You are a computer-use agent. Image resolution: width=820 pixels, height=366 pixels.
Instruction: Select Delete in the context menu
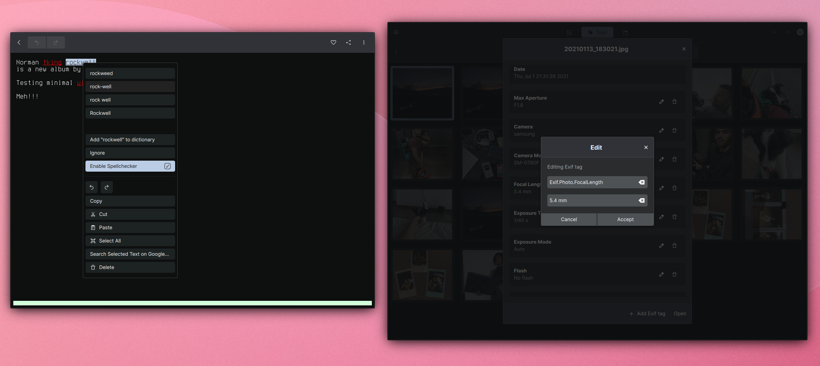click(x=130, y=267)
